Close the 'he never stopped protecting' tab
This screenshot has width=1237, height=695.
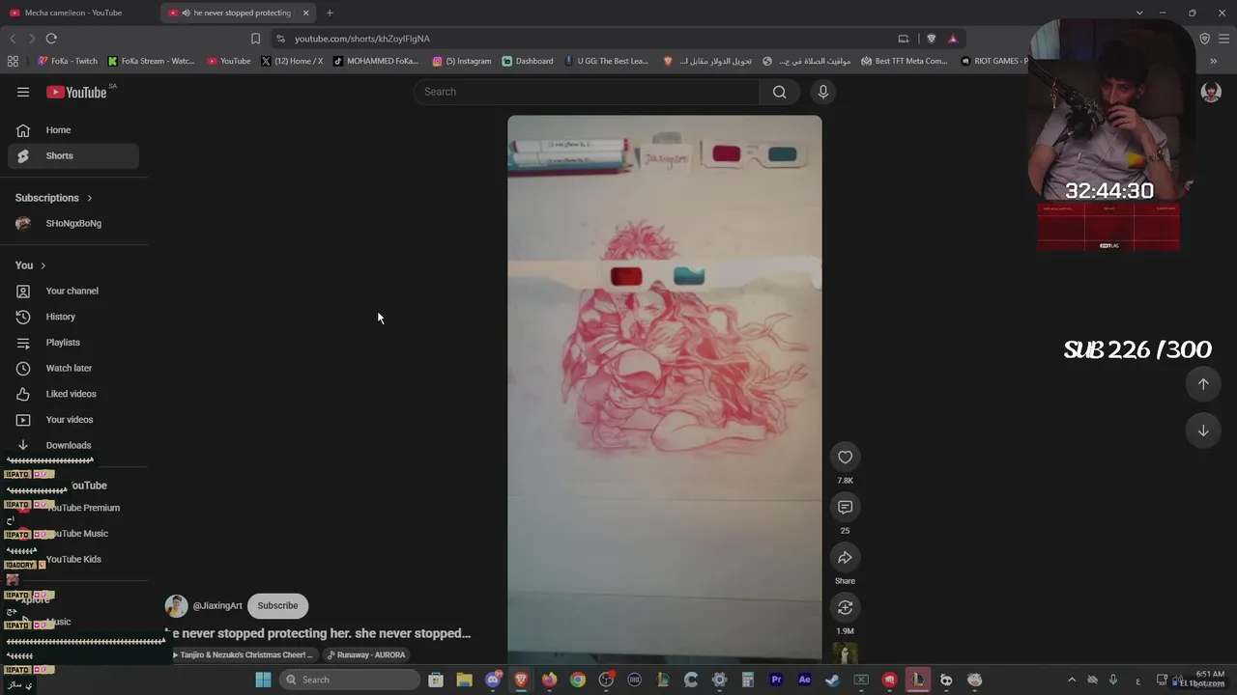click(x=306, y=13)
